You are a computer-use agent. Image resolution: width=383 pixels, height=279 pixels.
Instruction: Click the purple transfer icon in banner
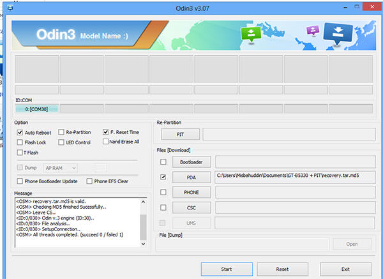click(x=313, y=31)
